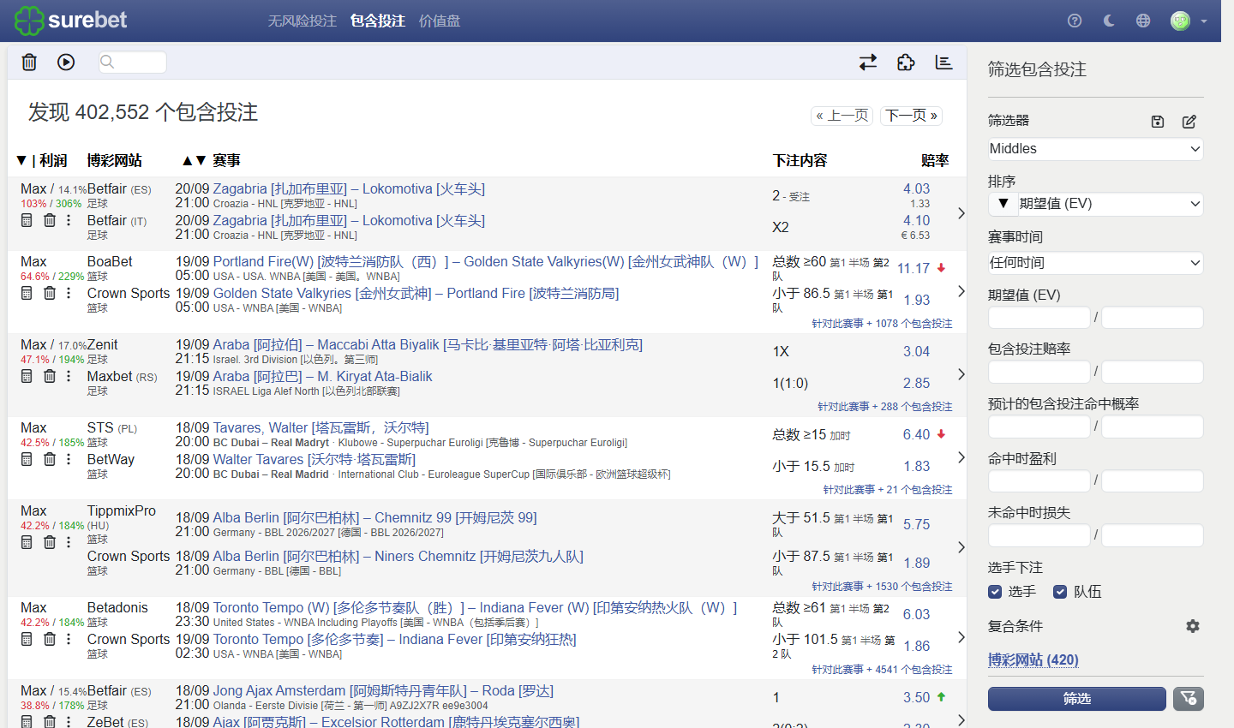Open compound conditions gear icon
The image size is (1234, 728).
(x=1193, y=626)
